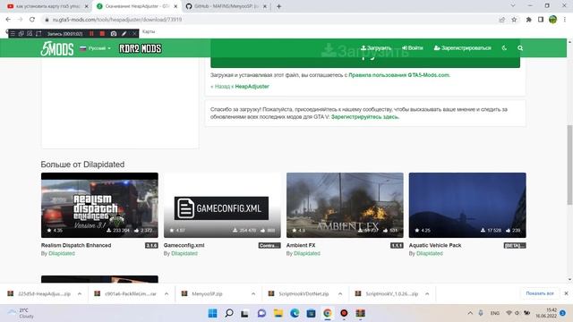This screenshot has width=573, height=322.
Task: Click Показать все downloads button
Action: [x=540, y=293]
